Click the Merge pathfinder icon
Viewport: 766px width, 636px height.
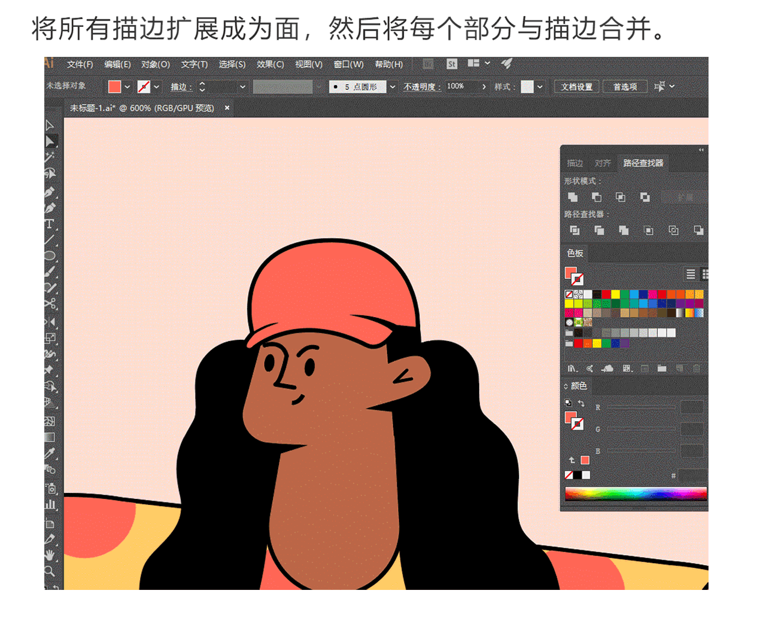pyautogui.click(x=624, y=230)
